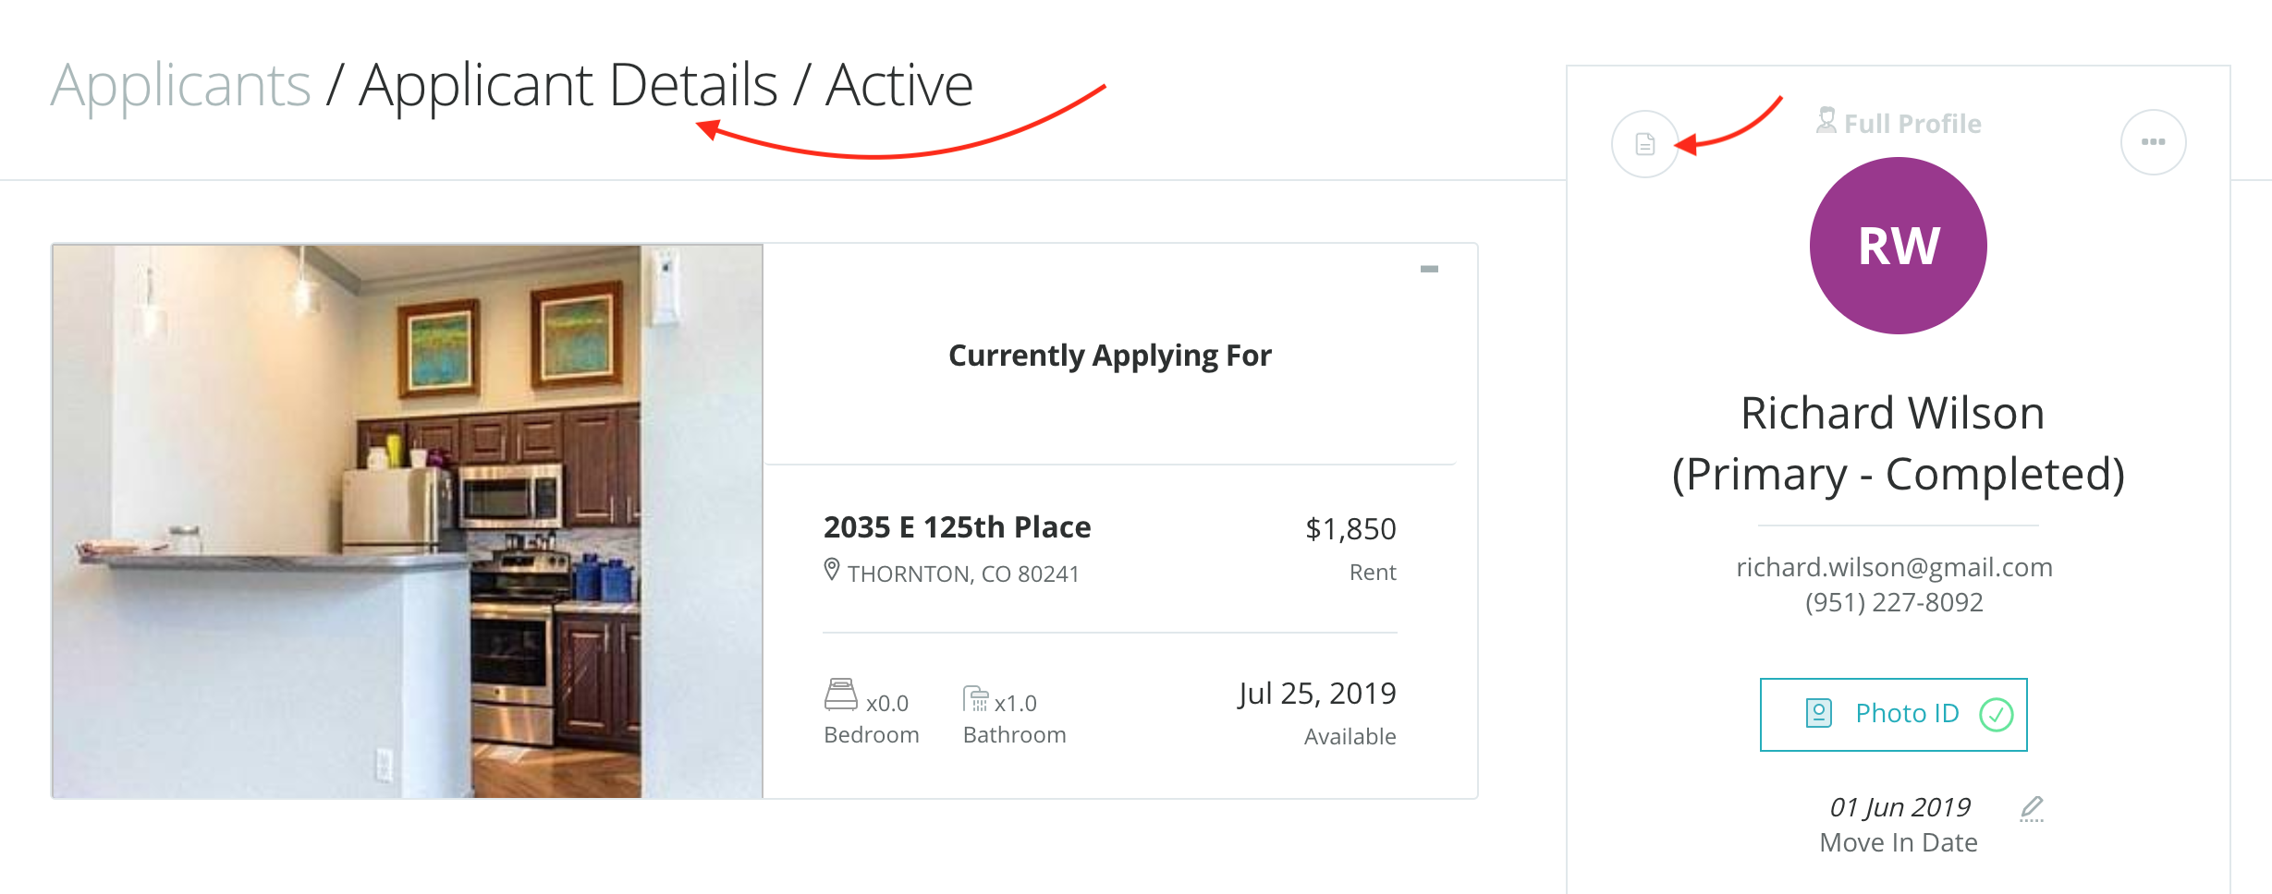Click the (951) 227-8092 phone number
The height and width of the screenshot is (894, 2272).
pyautogui.click(x=1894, y=603)
